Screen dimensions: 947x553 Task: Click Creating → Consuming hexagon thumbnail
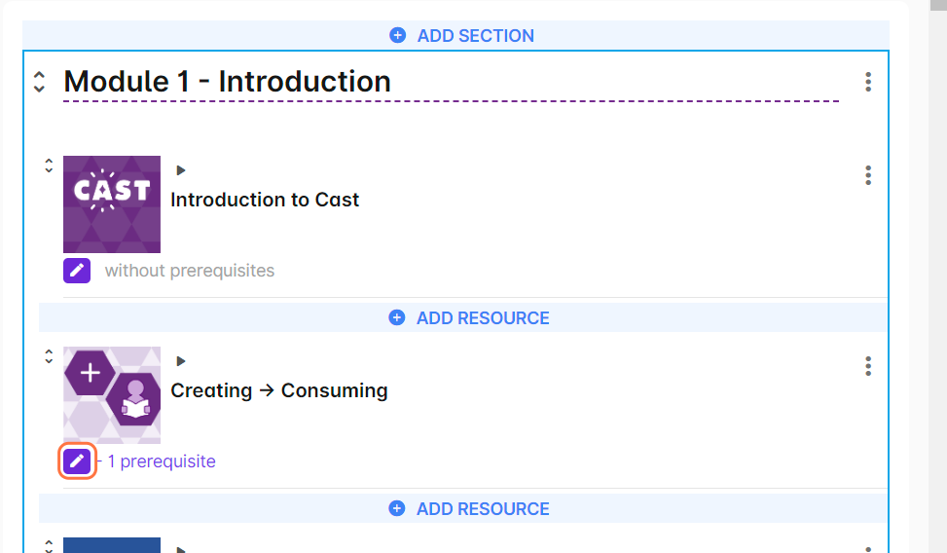[x=112, y=395]
